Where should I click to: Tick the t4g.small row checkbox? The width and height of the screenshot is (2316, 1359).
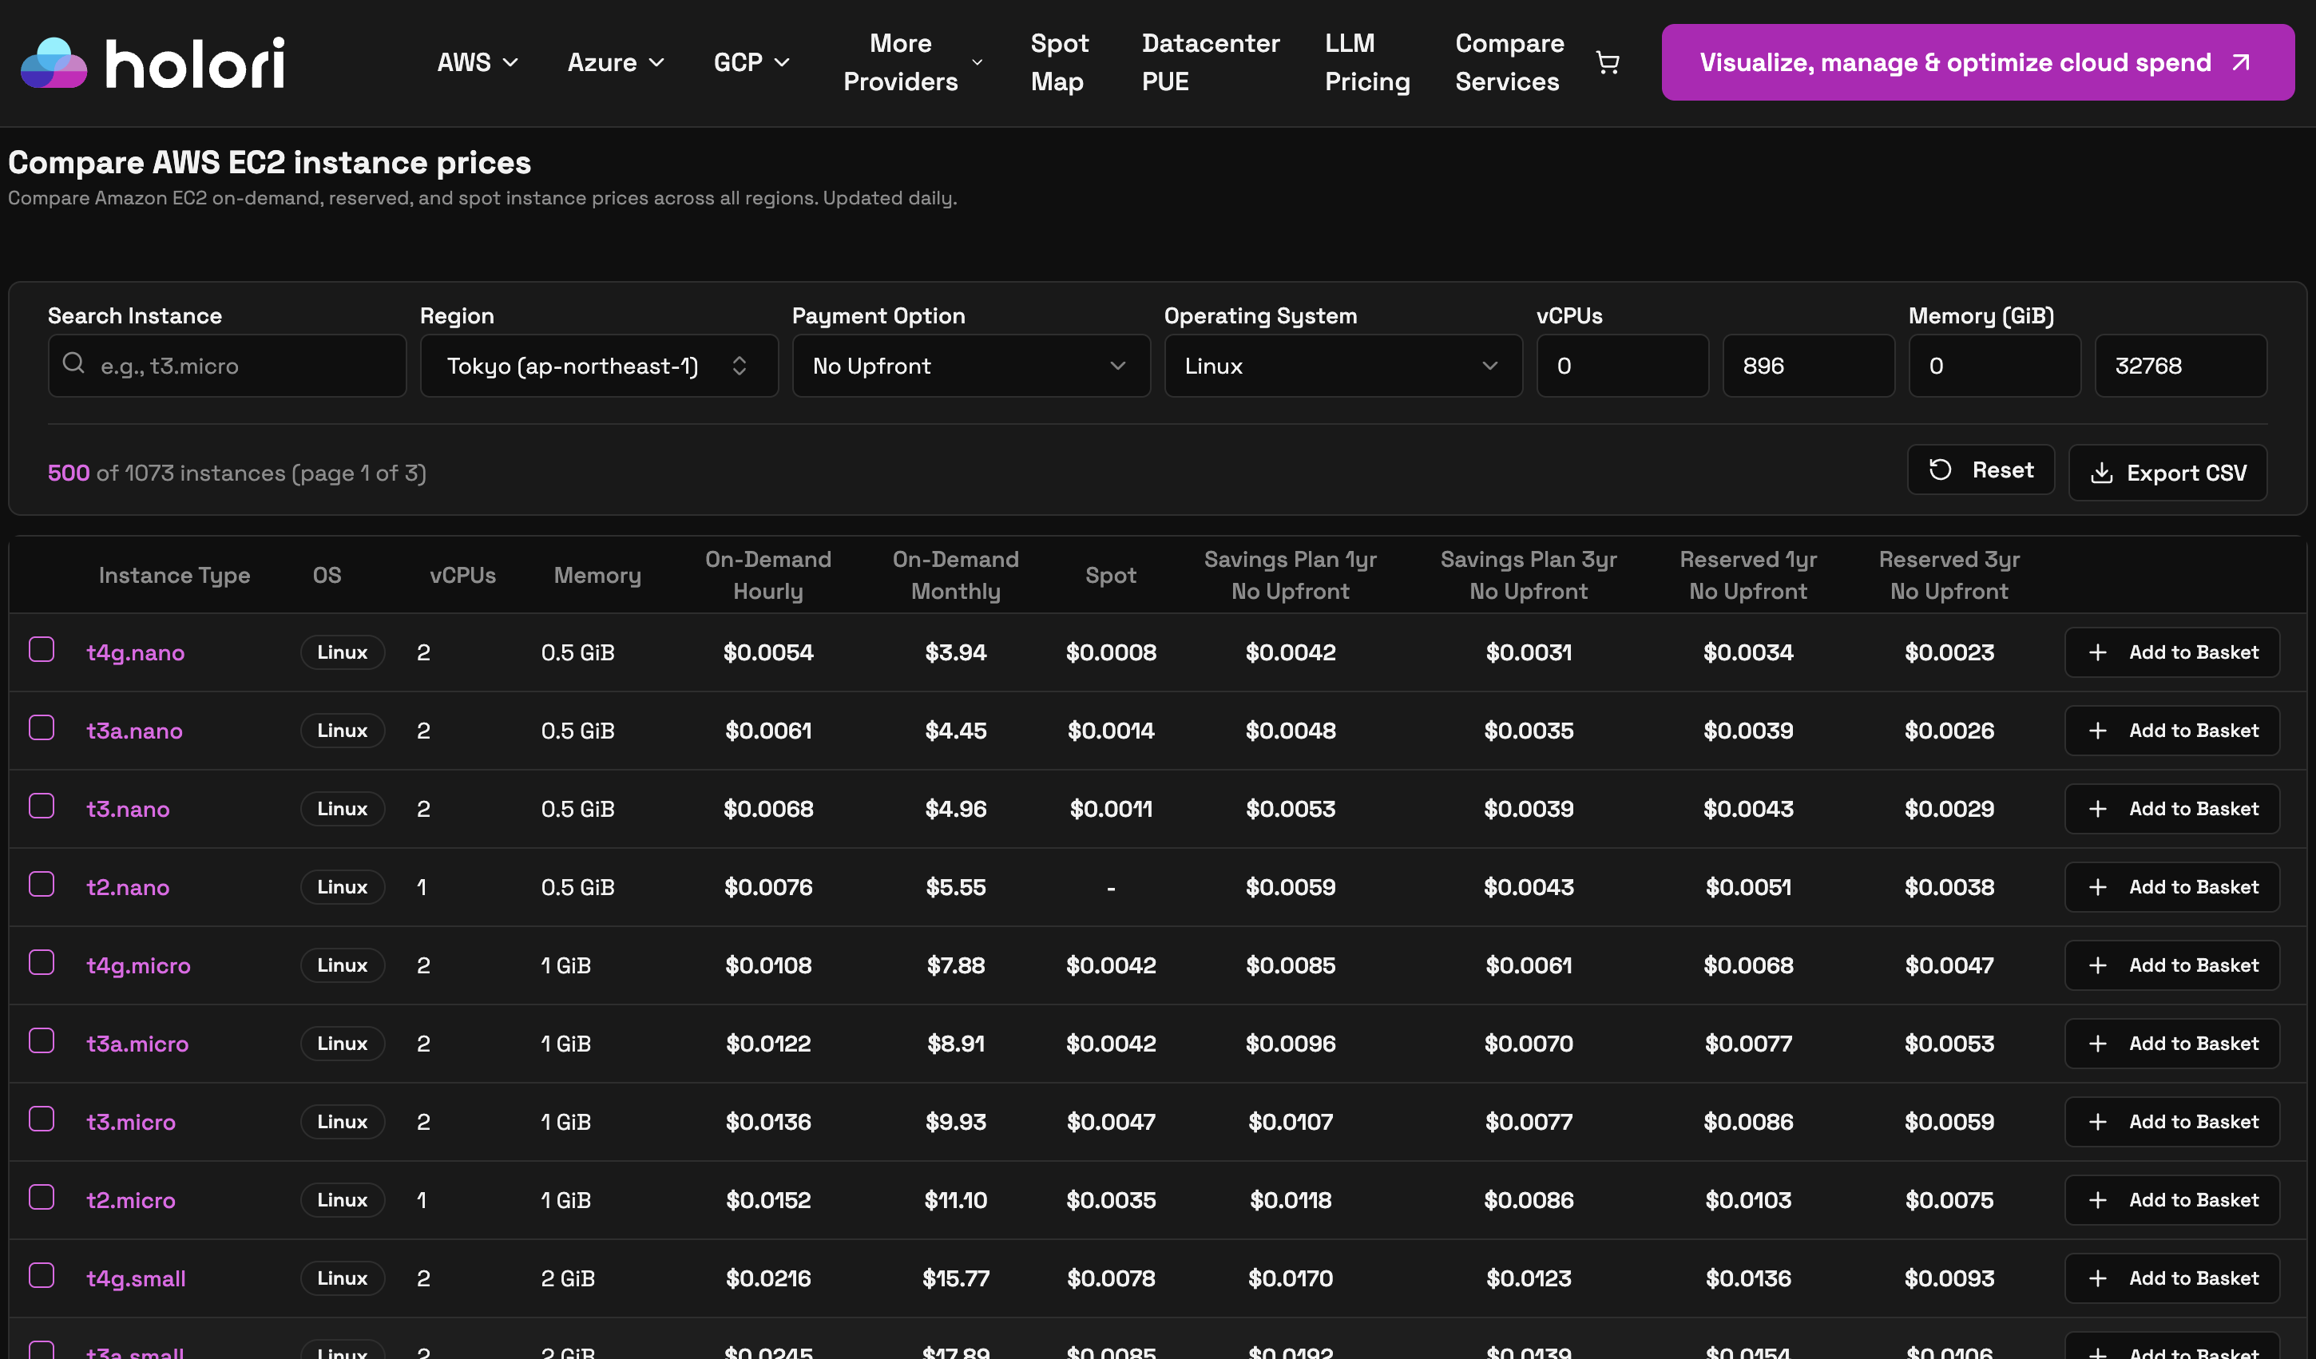(42, 1275)
